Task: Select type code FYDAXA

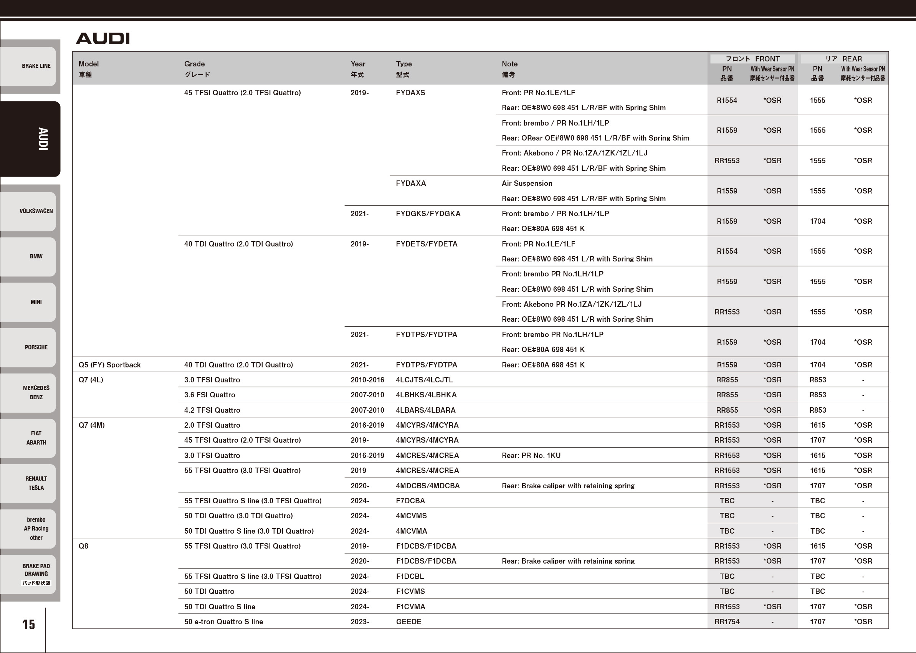Action: [x=410, y=184]
